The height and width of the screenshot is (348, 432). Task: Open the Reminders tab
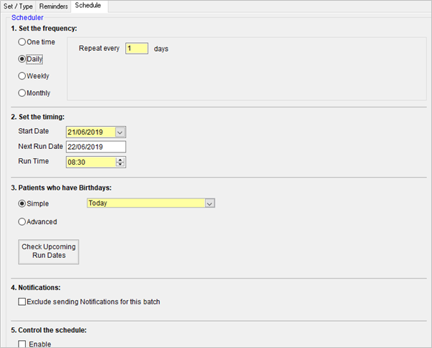(x=54, y=6)
